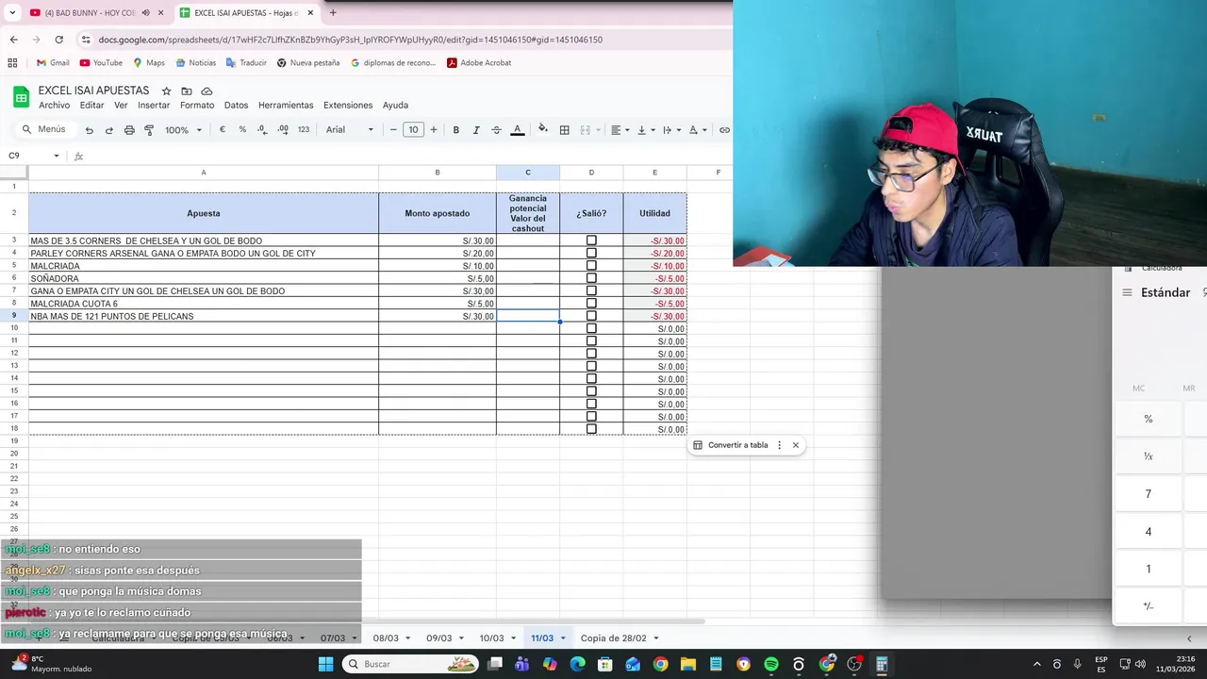This screenshot has width=1207, height=679.
Task: Open text wrapping dropdown
Action: (670, 130)
